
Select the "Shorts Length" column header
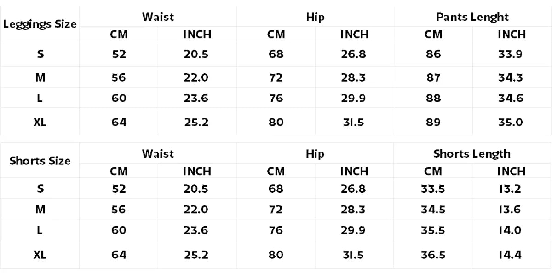tap(472, 154)
